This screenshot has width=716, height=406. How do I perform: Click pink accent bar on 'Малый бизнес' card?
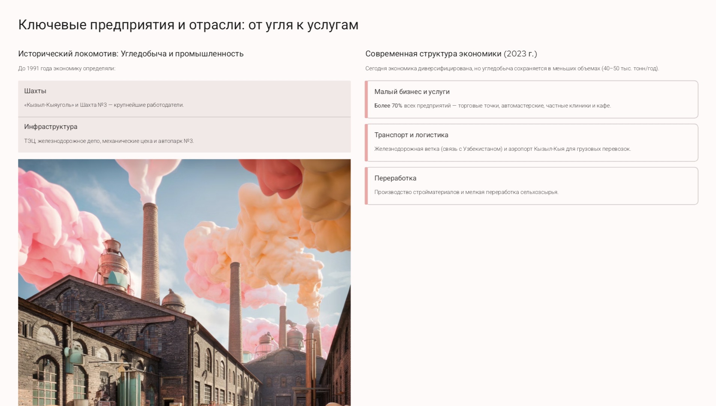coord(366,100)
